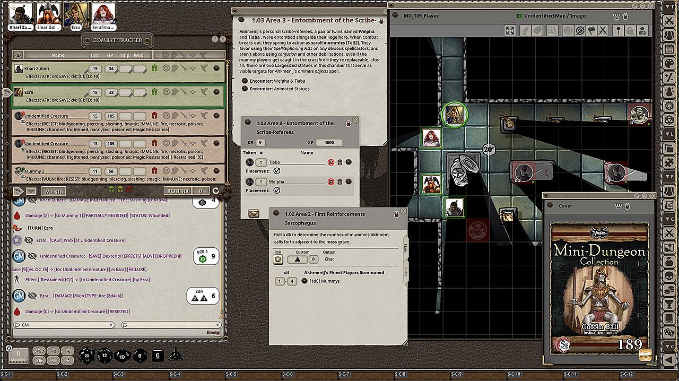Open the chat language dropdown
Viewport: 679px width, 381px height.
[170, 325]
